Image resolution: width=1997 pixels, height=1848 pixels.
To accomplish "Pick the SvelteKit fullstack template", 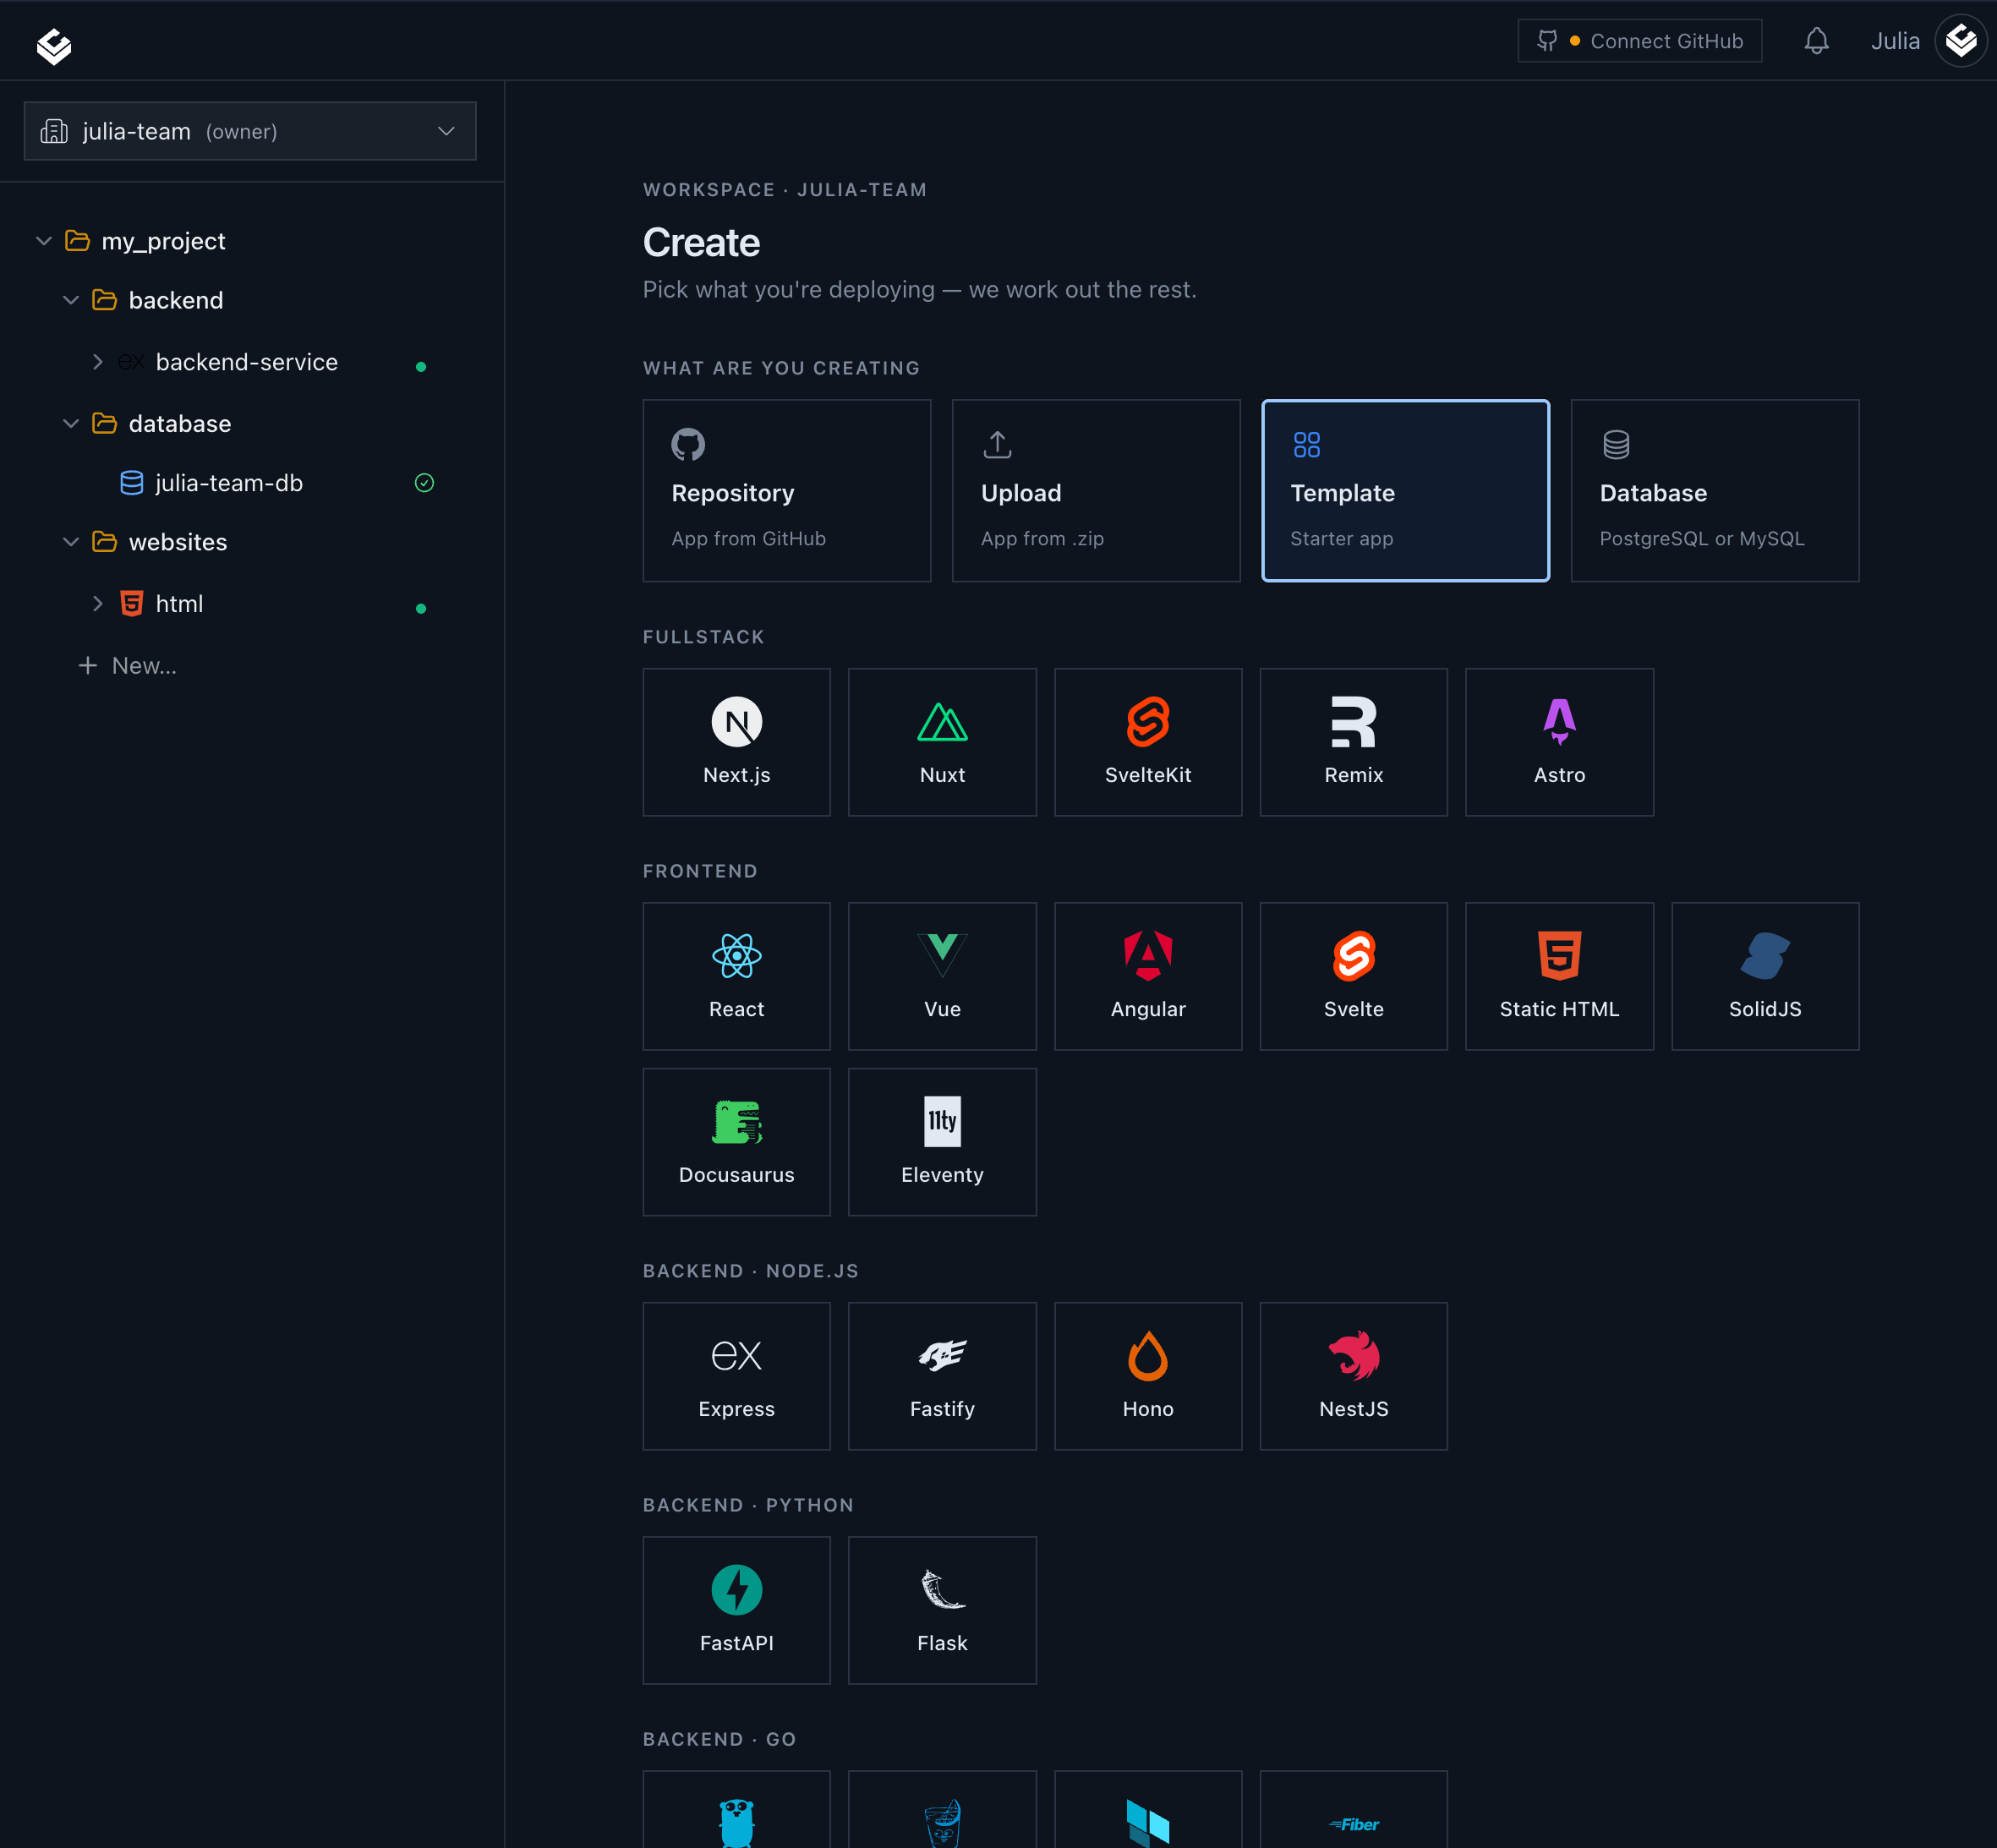I will point(1148,742).
